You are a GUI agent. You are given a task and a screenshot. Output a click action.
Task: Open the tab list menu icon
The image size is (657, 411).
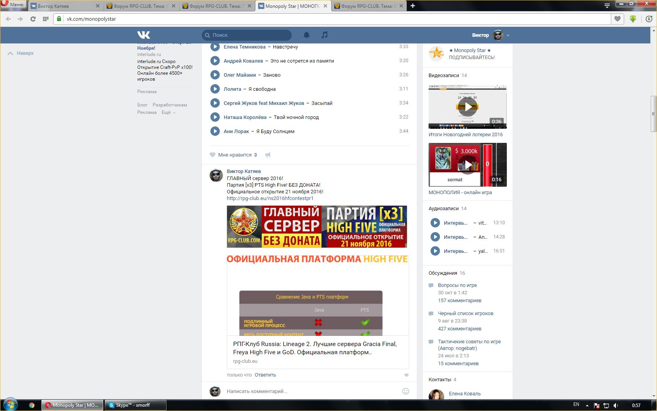(x=607, y=5)
